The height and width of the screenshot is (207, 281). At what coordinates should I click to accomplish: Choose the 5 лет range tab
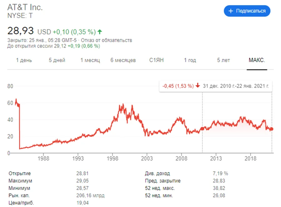pyautogui.click(x=223, y=60)
